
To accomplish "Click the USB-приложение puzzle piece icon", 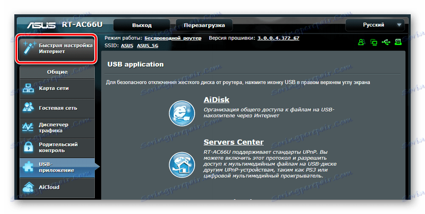I will pos(28,167).
